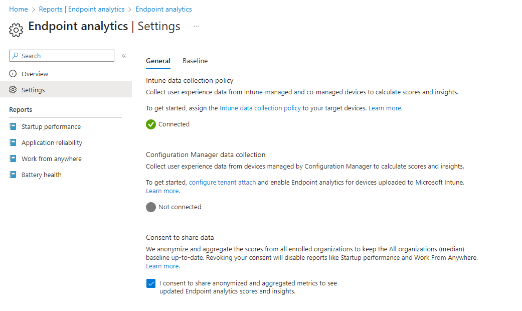Collapse the sidebar with double chevron

[x=124, y=56]
